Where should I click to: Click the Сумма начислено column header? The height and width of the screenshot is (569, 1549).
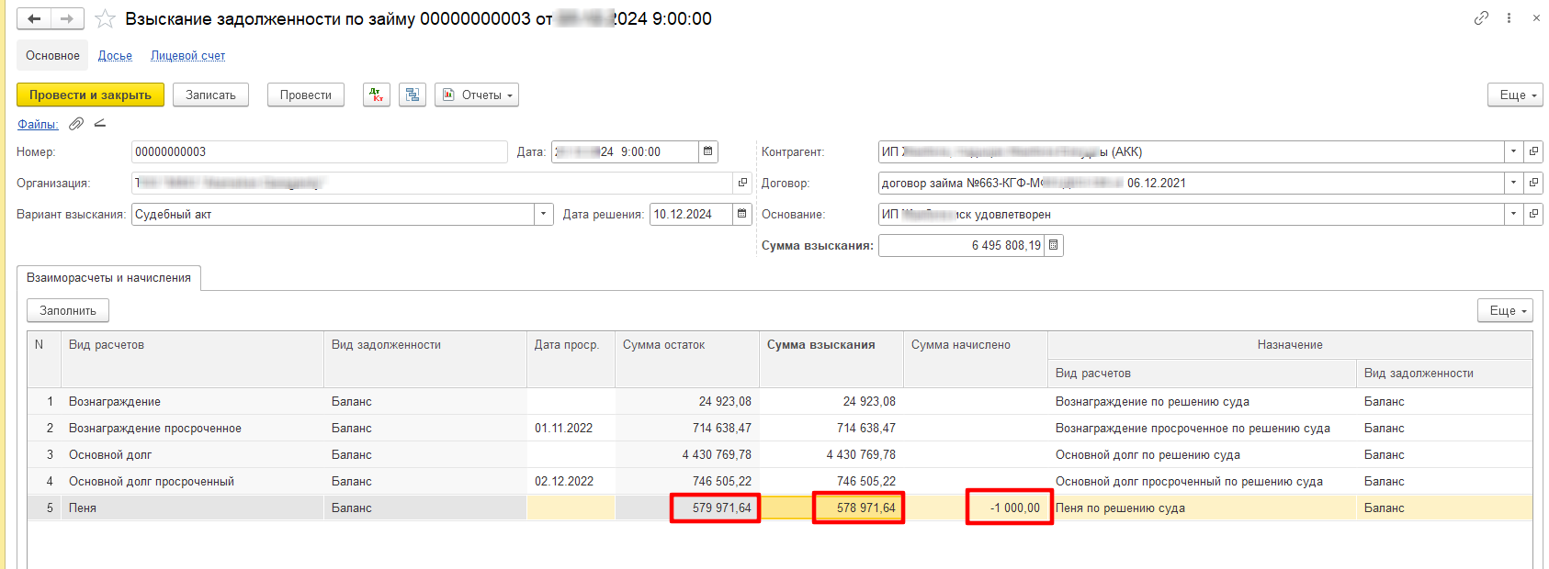[975, 359]
